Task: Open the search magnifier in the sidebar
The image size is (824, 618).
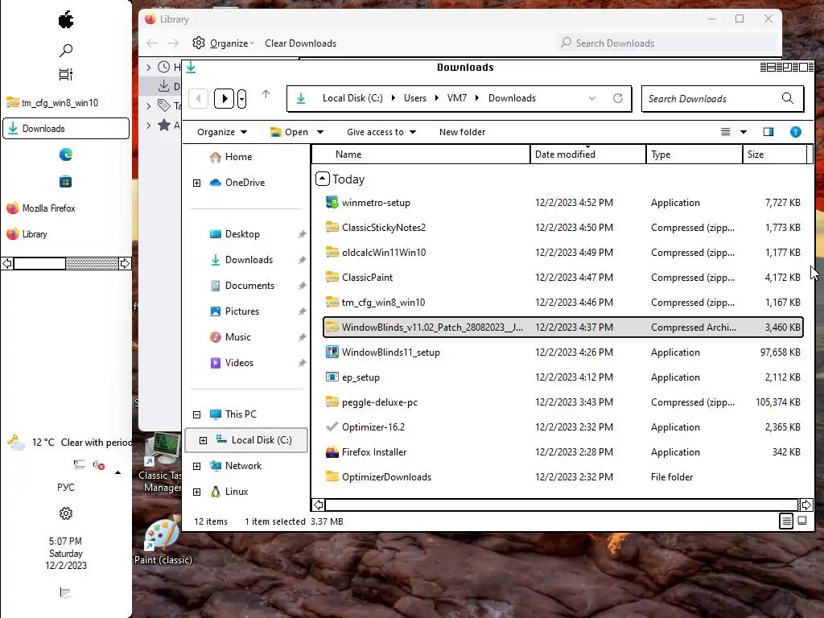Action: [x=66, y=50]
